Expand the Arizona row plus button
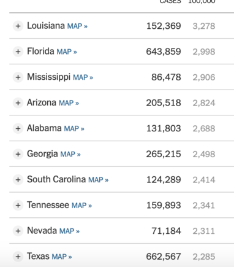234x267 pixels. point(18,103)
